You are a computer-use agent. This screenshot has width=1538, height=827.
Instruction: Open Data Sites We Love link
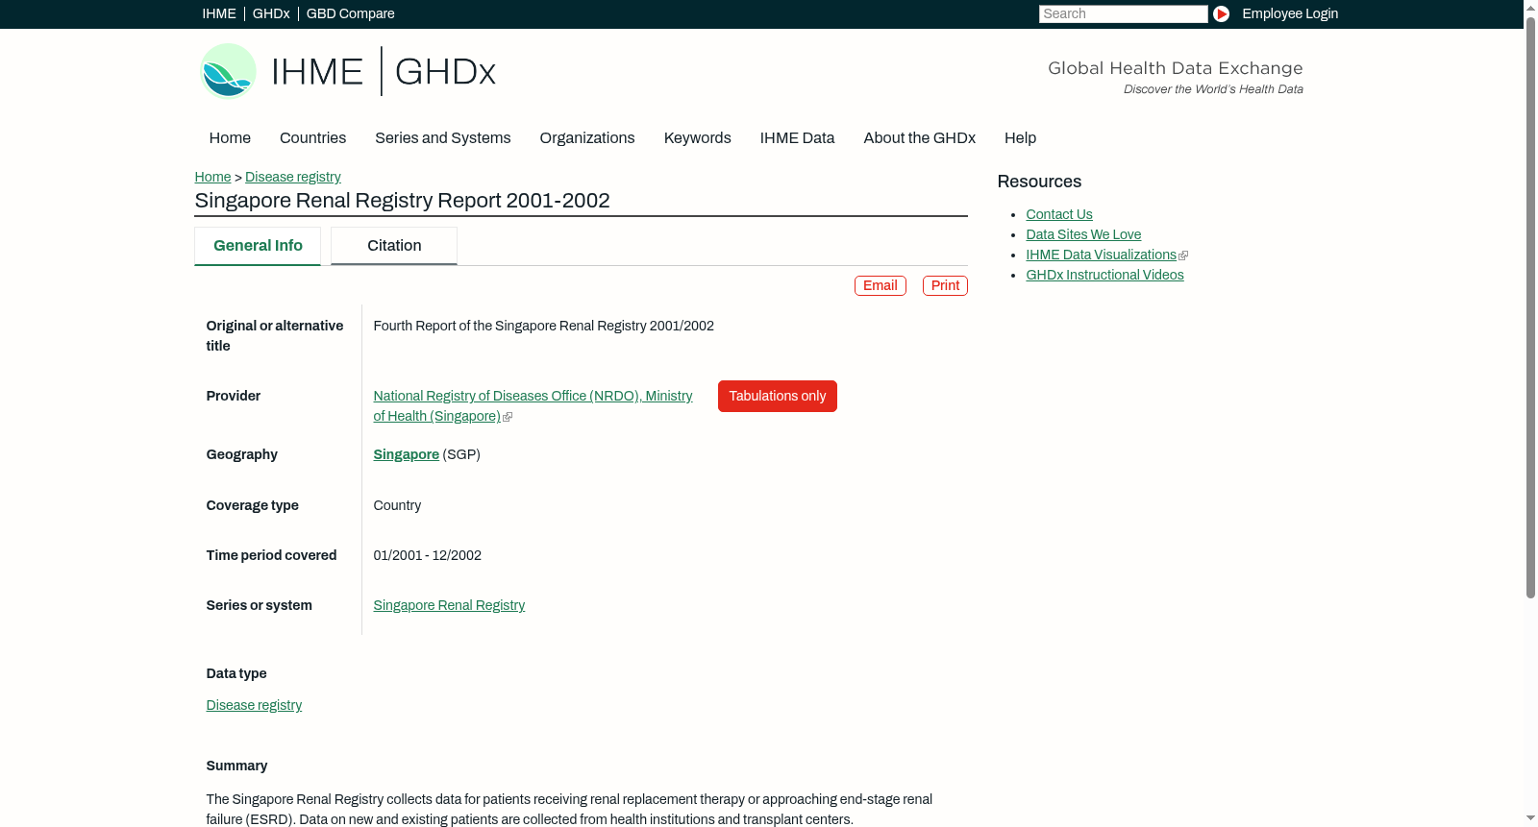pos(1083,234)
